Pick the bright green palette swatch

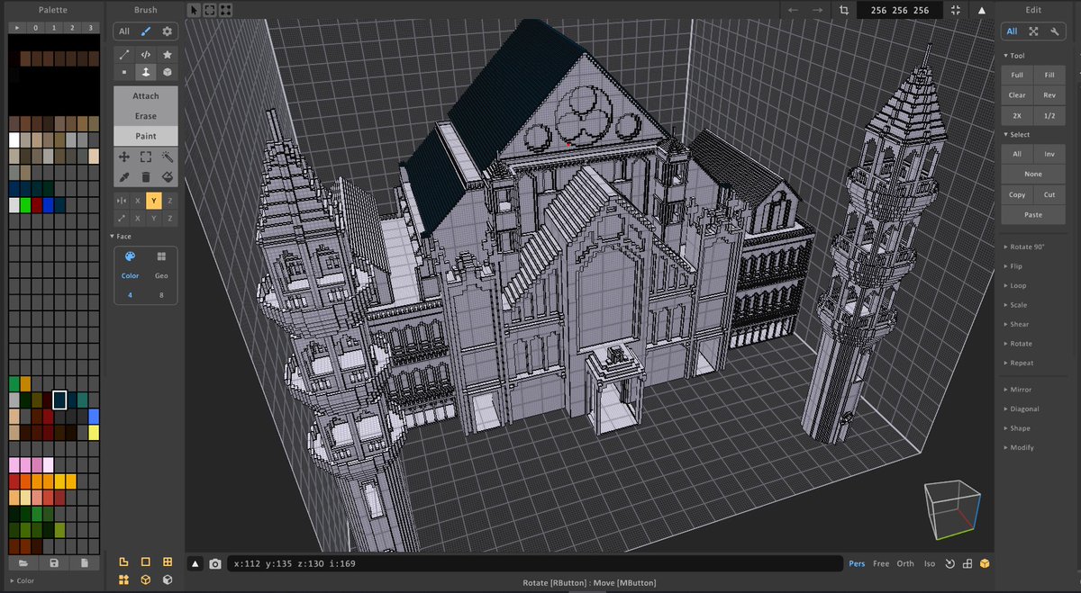click(26, 205)
